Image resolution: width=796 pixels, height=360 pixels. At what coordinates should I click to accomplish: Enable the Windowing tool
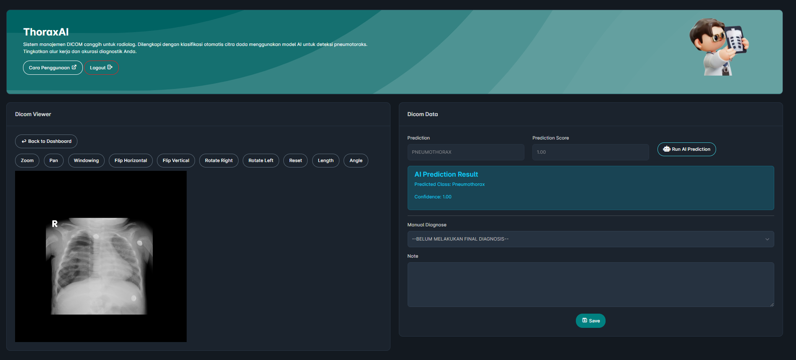(86, 160)
